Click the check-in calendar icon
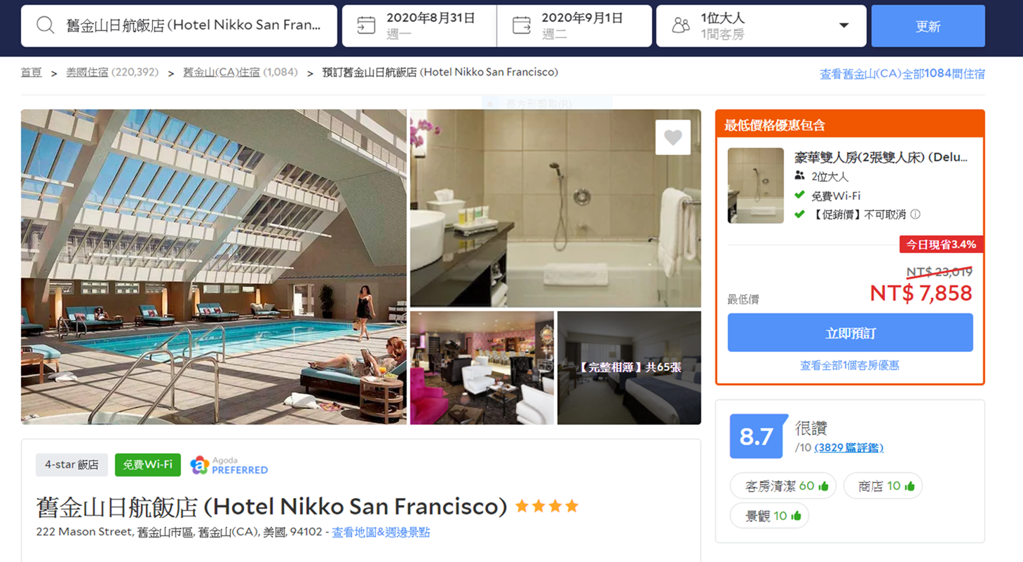Screen dimensions: 1023x562 (366, 26)
